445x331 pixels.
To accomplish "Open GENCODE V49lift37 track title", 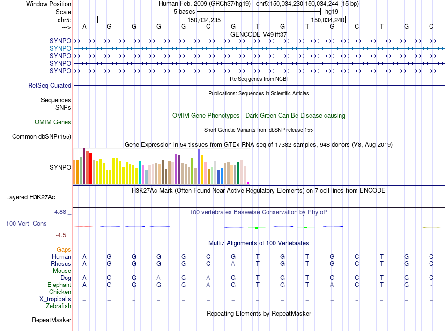I will pyautogui.click(x=258, y=34).
